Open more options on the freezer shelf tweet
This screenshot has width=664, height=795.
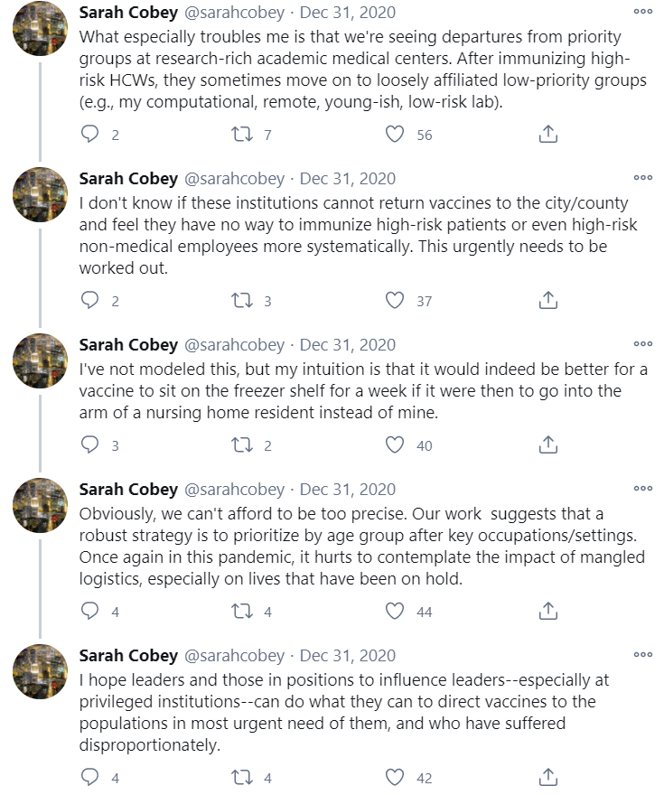(642, 345)
